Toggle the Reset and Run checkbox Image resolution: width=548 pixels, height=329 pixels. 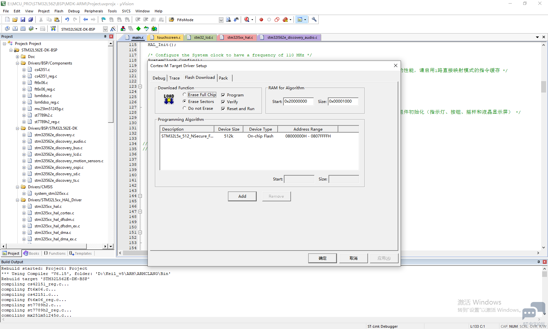[x=223, y=109]
